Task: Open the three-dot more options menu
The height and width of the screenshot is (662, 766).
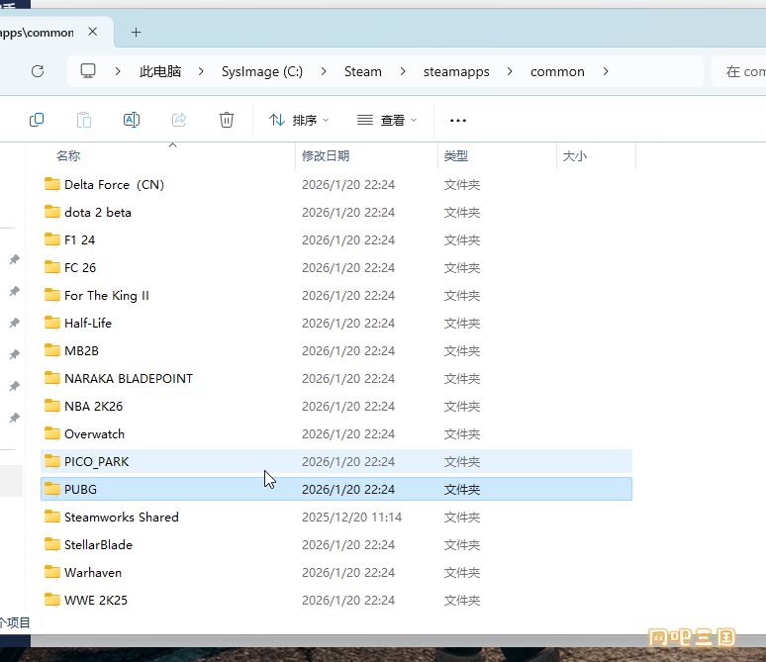Action: click(x=458, y=120)
